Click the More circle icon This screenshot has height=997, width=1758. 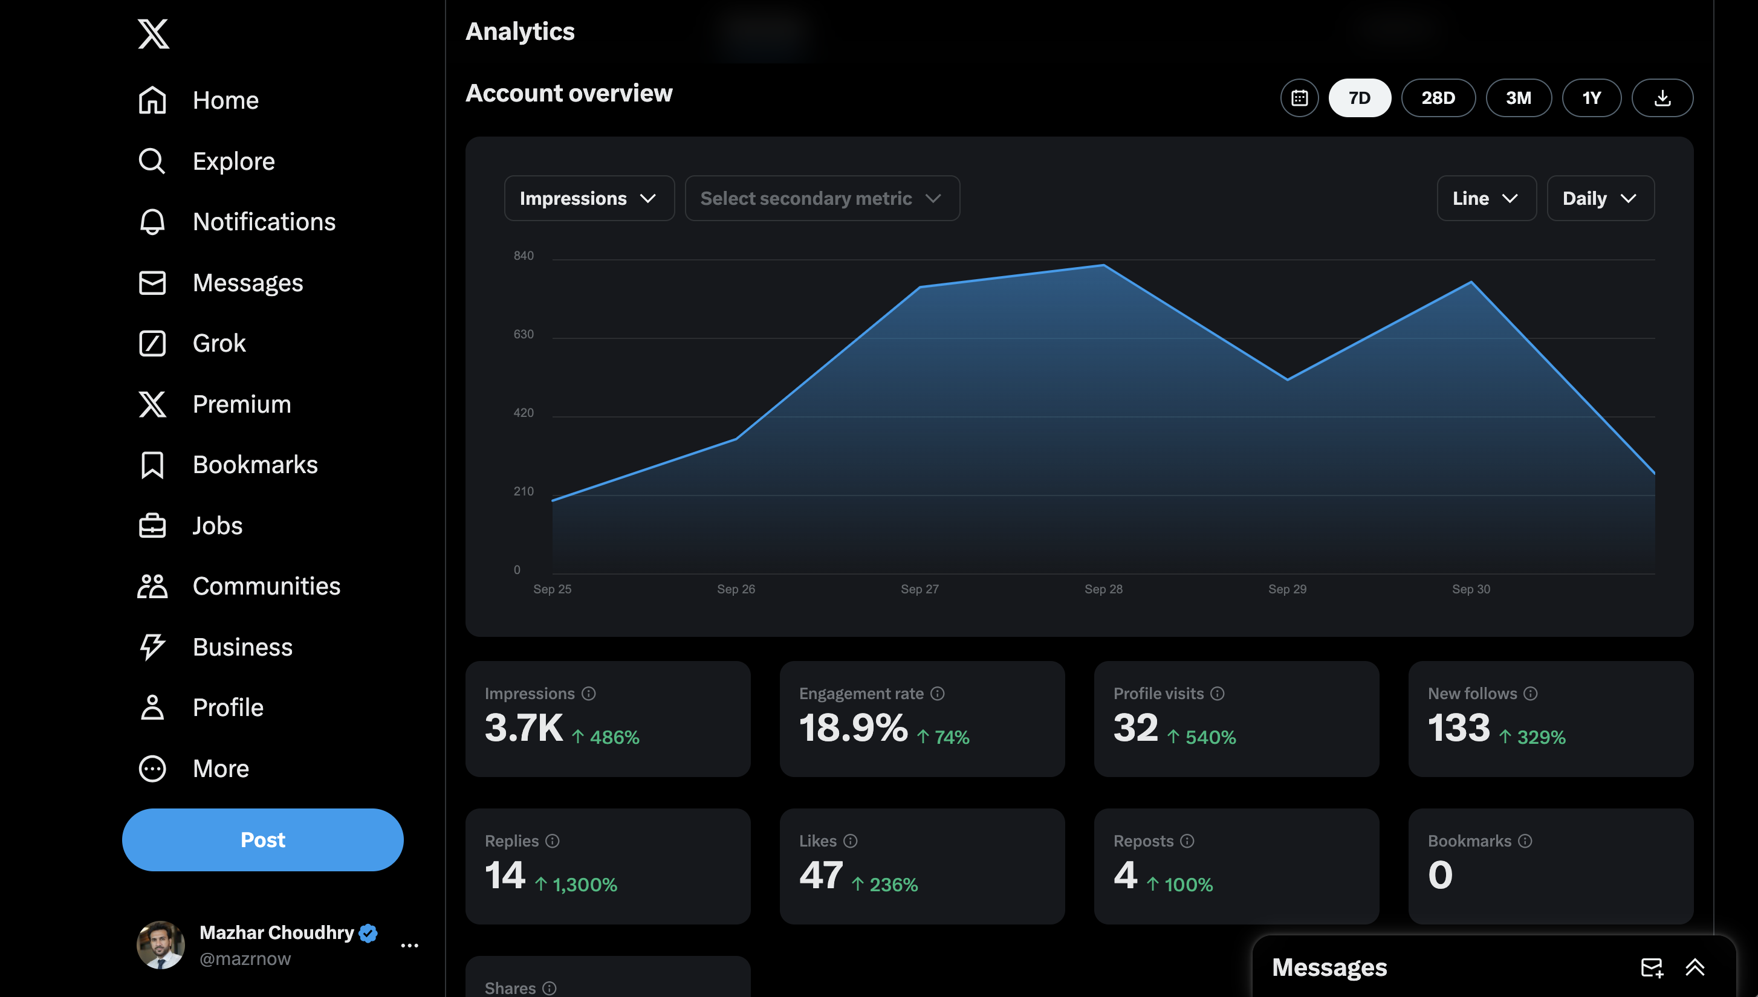[152, 768]
